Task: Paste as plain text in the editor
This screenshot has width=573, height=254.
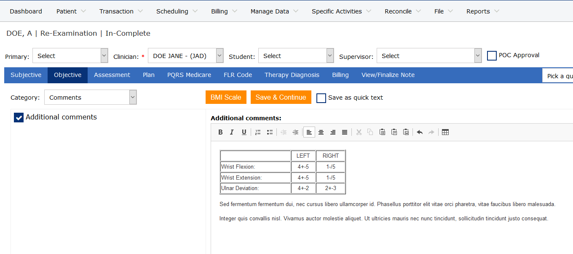Action: click(394, 132)
